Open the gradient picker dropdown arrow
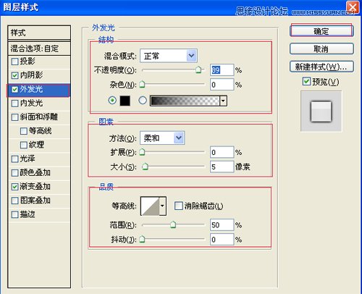 coord(224,101)
